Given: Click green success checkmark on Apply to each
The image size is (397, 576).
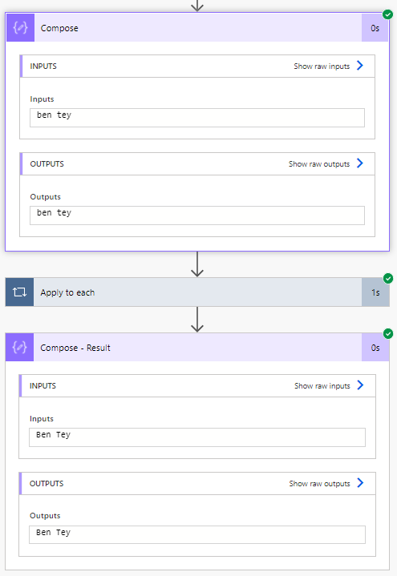Looking at the screenshot, I should click(x=388, y=279).
